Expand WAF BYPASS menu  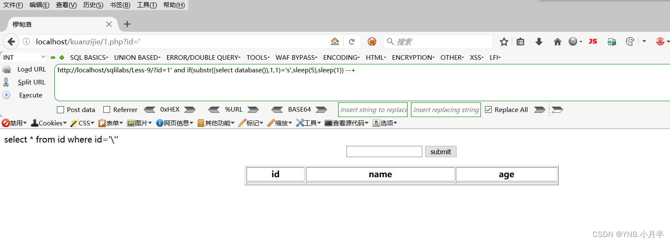coord(296,58)
